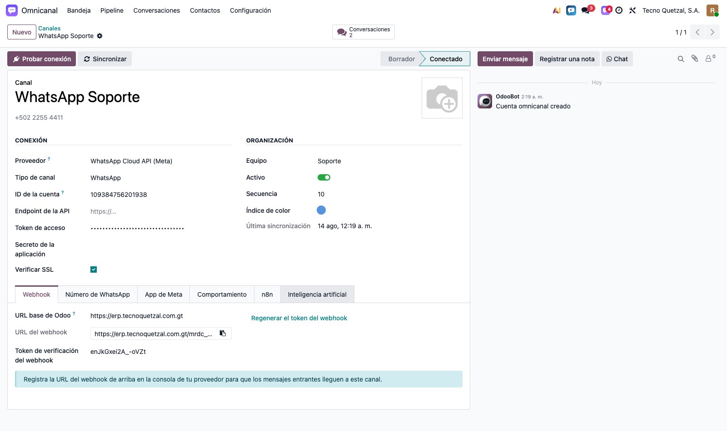Go to the next record arrow

(x=712, y=32)
